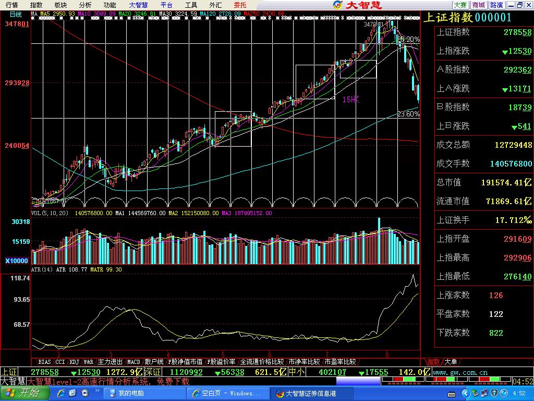
Task: Click the 下跌家数 822 row
Action: click(484, 333)
